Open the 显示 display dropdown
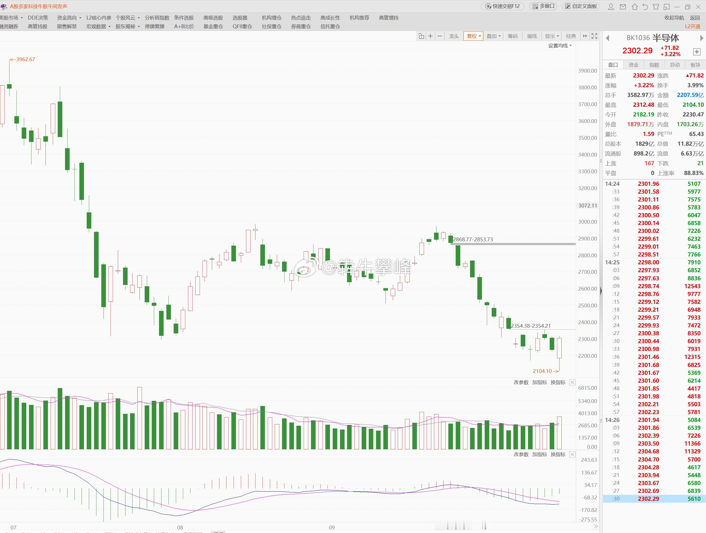Image resolution: width=706 pixels, height=533 pixels. (x=552, y=36)
